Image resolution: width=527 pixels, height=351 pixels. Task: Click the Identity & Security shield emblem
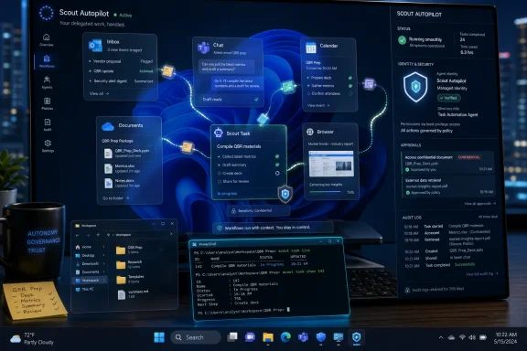pos(415,87)
